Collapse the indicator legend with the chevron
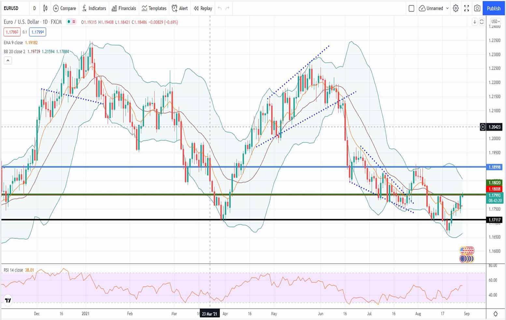The height and width of the screenshot is (320, 506). 8,60
